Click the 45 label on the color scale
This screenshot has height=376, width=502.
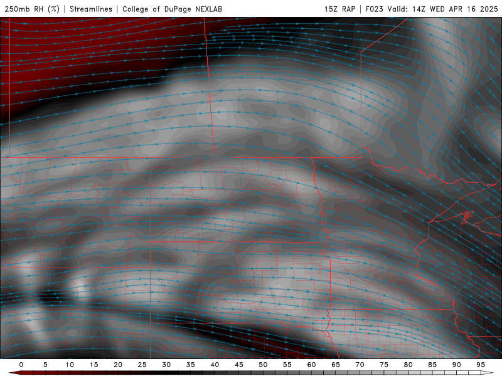[238, 365]
